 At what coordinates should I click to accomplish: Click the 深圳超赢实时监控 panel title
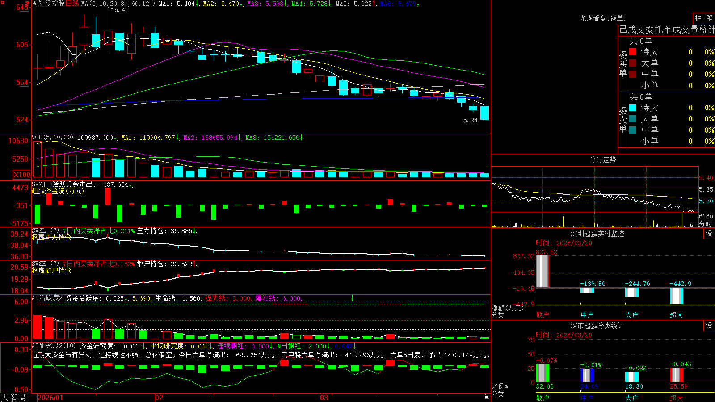597,234
